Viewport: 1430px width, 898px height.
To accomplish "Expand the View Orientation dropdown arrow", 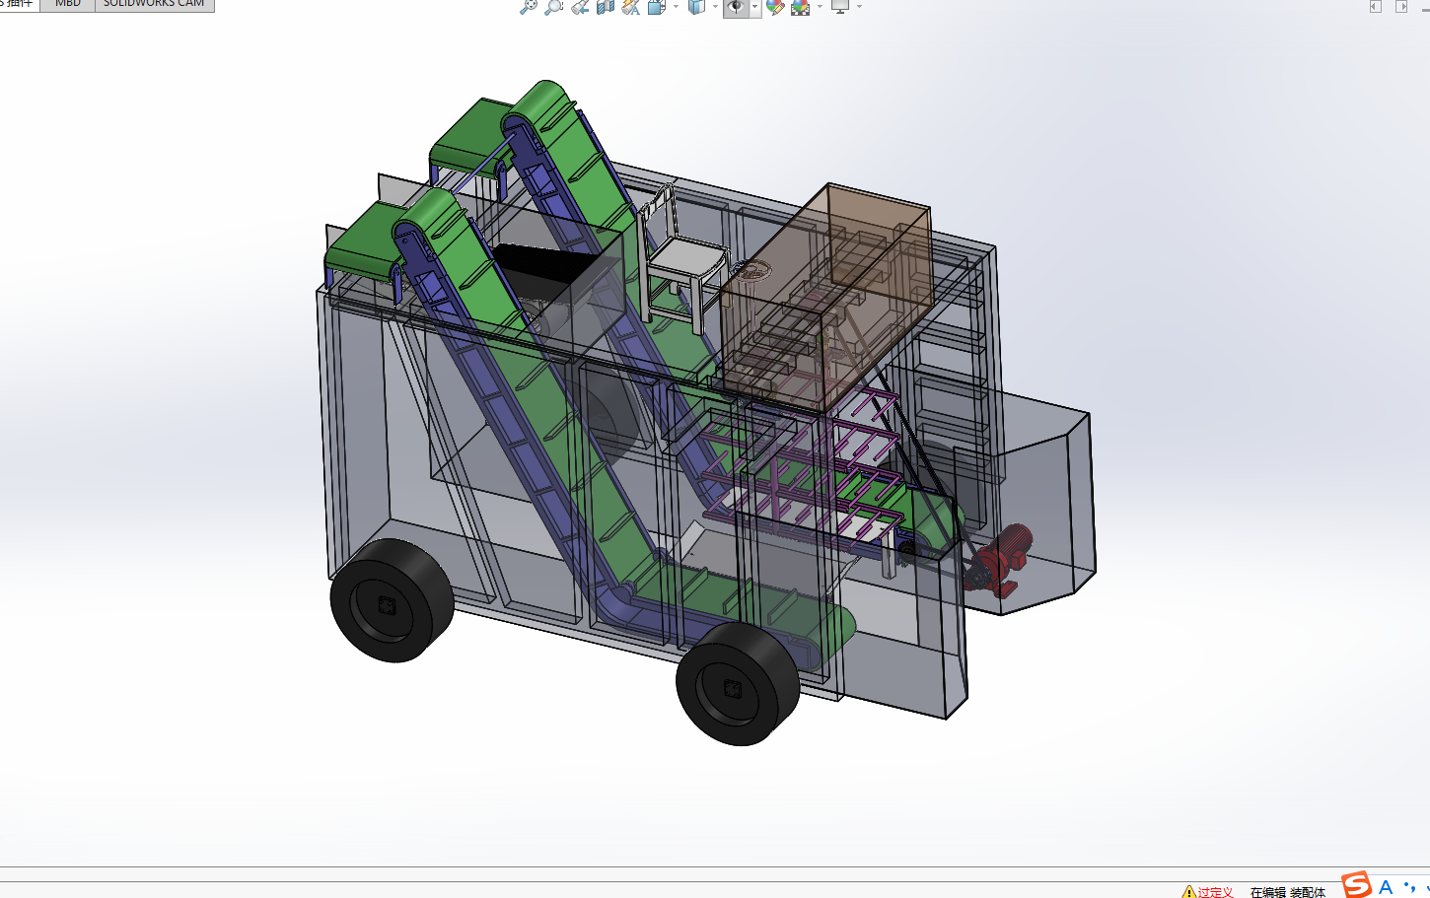I will point(676,7).
